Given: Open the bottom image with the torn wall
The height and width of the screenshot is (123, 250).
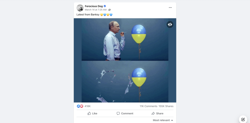Looking at the screenshot, I should [125, 82].
